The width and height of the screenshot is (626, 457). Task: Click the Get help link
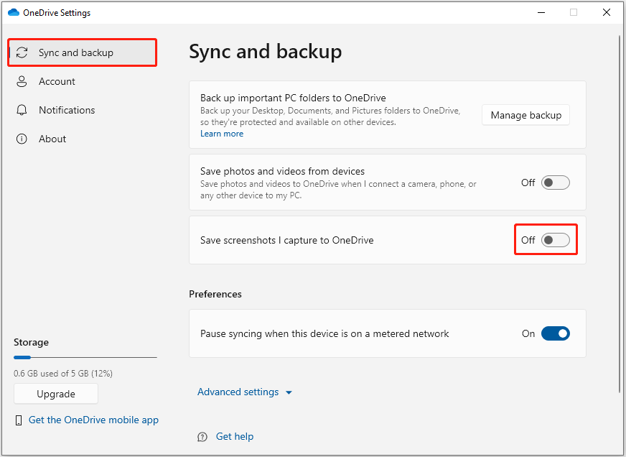coord(235,437)
